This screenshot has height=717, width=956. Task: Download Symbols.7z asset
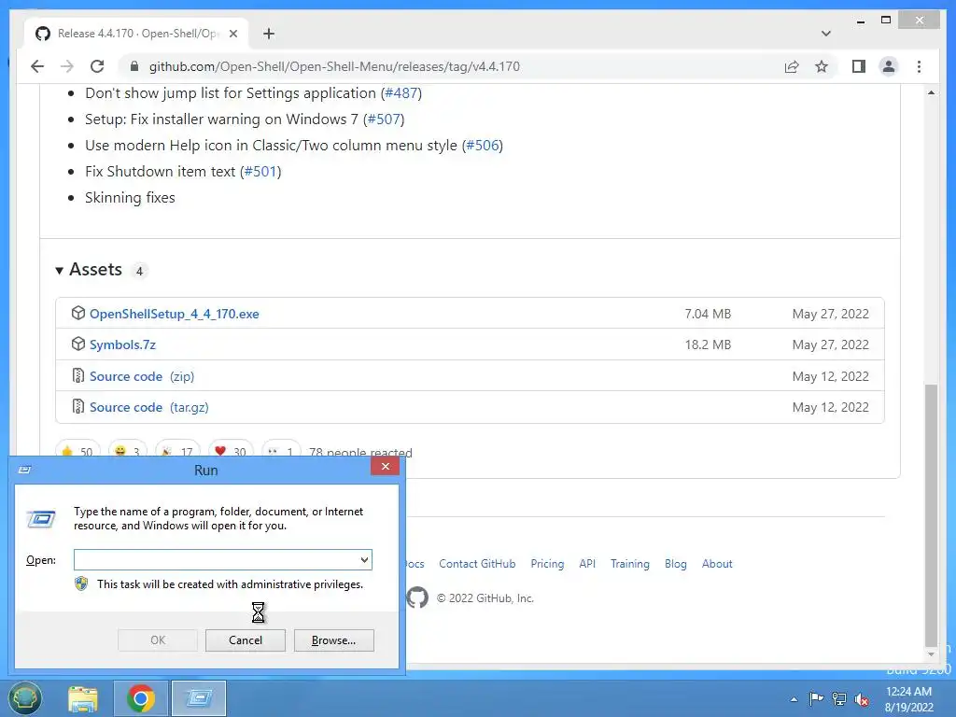coord(122,344)
